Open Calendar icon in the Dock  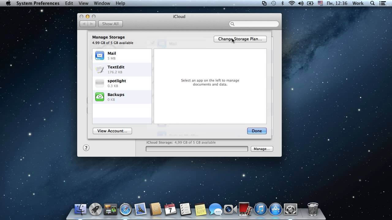tap(171, 210)
